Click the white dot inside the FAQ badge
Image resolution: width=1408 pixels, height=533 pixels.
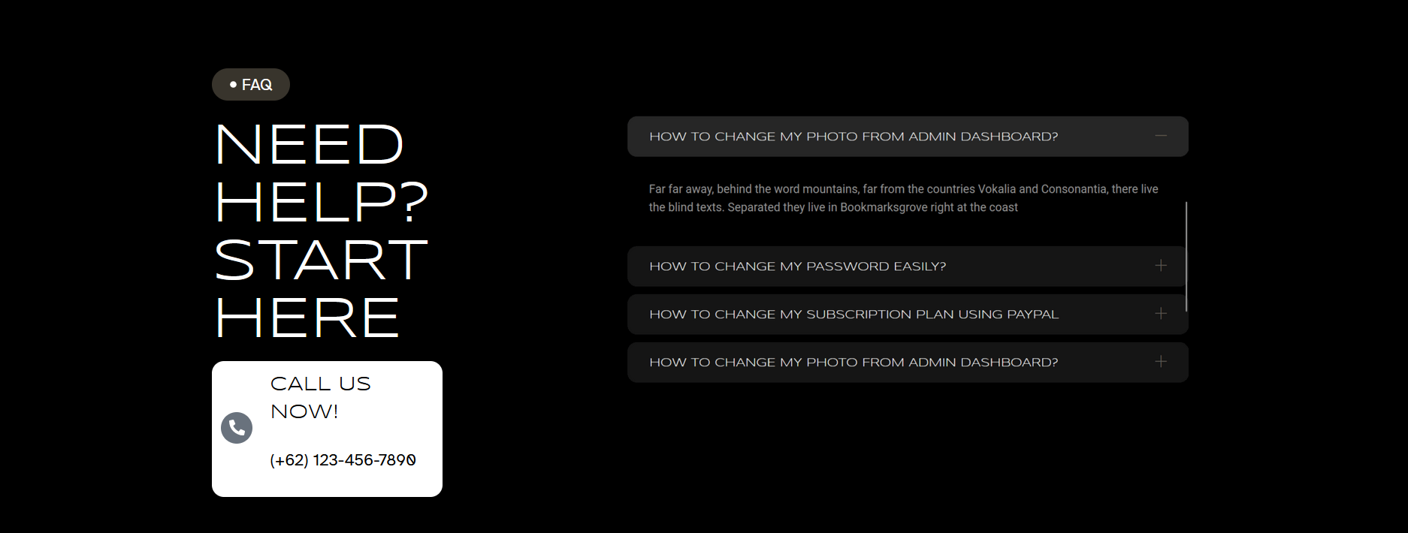(233, 84)
